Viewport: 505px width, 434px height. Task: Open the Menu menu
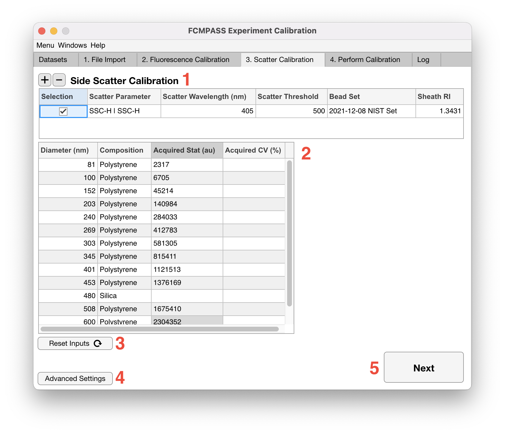tap(45, 45)
